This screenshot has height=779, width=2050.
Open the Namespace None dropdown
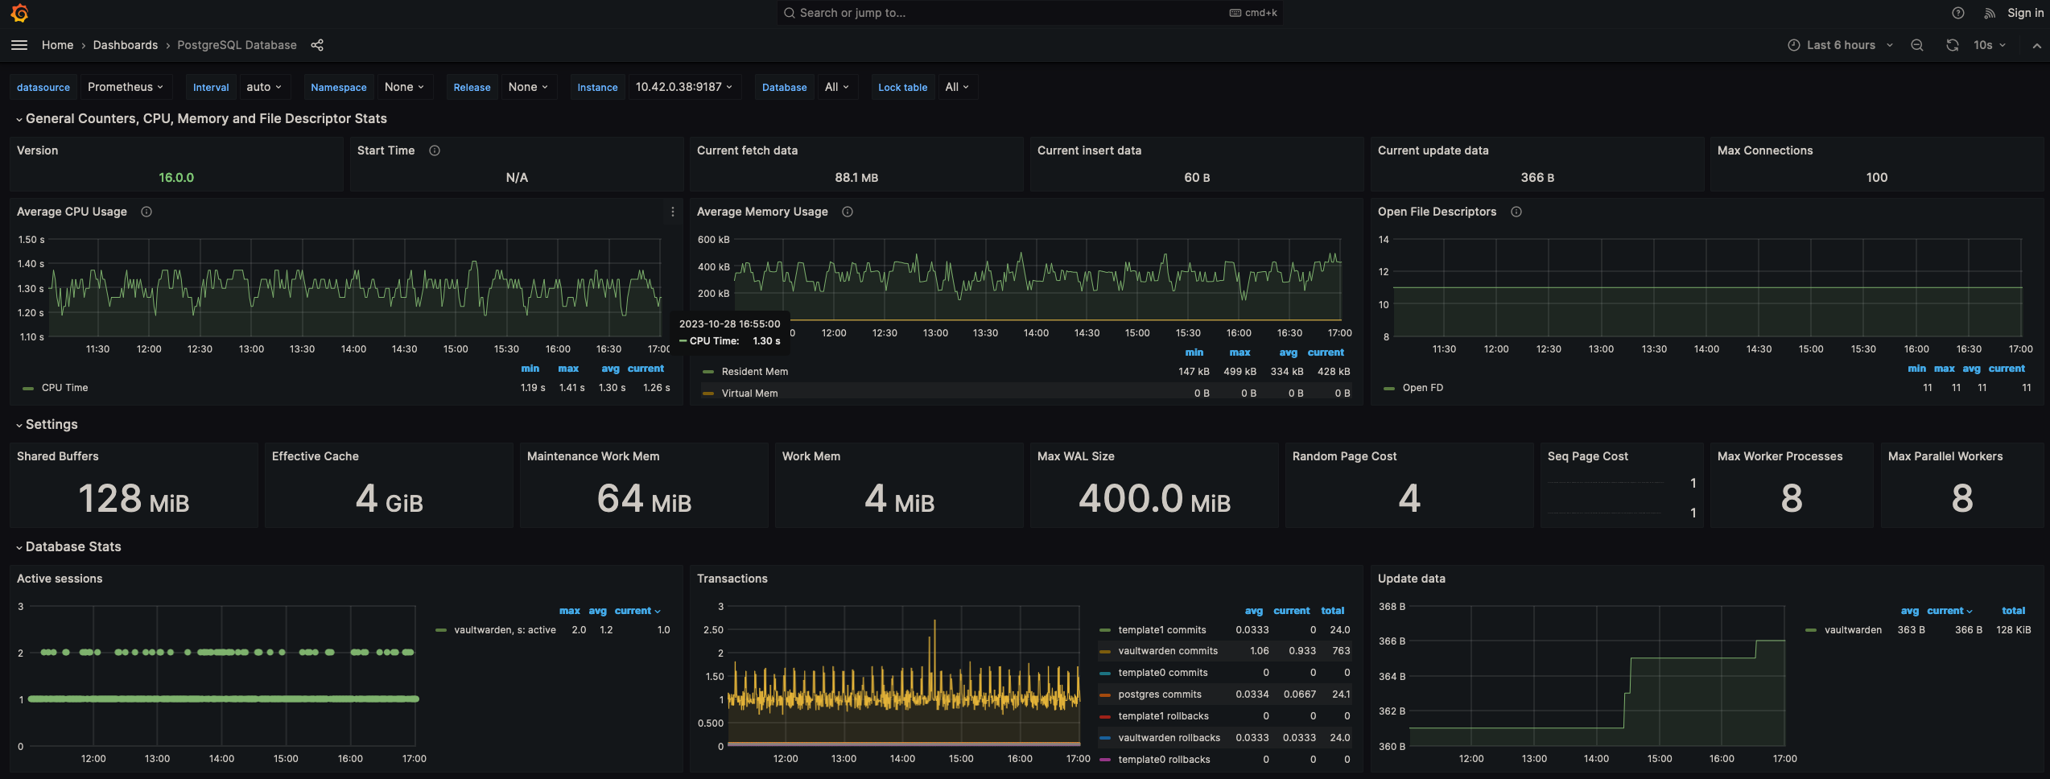(x=404, y=87)
